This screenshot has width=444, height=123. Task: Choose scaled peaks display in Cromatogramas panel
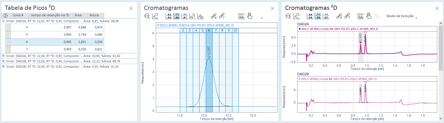193,16
